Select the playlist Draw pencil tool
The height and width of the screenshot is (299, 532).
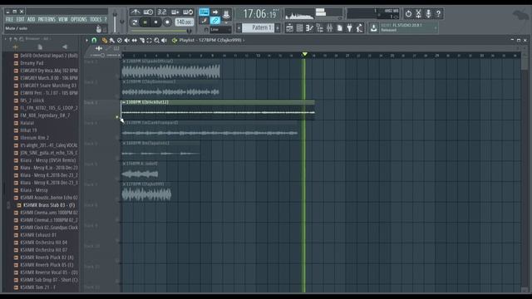[105, 41]
